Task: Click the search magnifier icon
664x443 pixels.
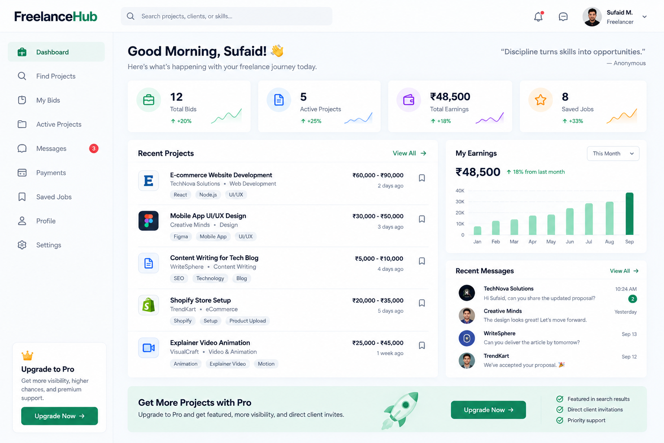Action: 131,16
